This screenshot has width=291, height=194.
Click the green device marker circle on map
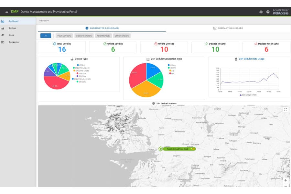(x=161, y=149)
